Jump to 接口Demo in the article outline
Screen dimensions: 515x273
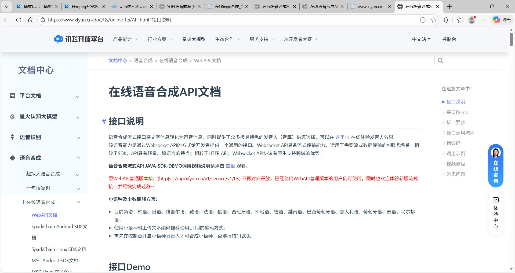[x=457, y=112]
